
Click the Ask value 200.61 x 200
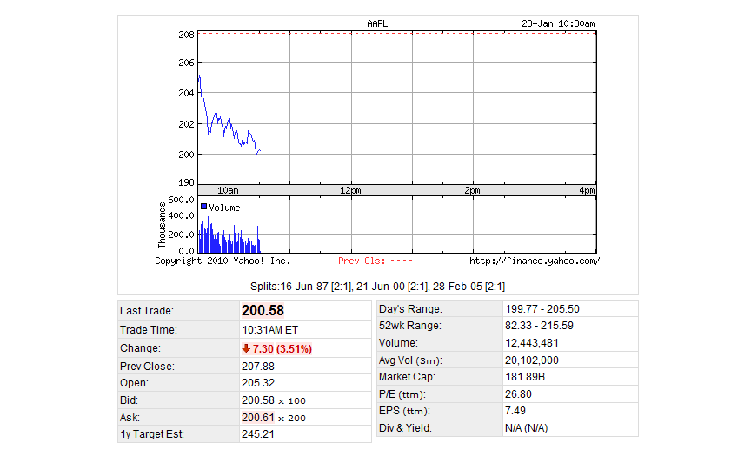pos(274,417)
